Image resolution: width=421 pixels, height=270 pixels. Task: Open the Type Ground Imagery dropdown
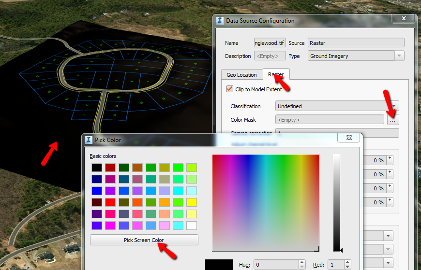pyautogui.click(x=356, y=56)
